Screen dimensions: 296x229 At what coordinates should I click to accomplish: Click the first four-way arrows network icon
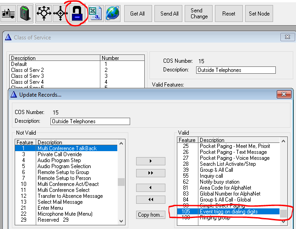click(x=44, y=13)
